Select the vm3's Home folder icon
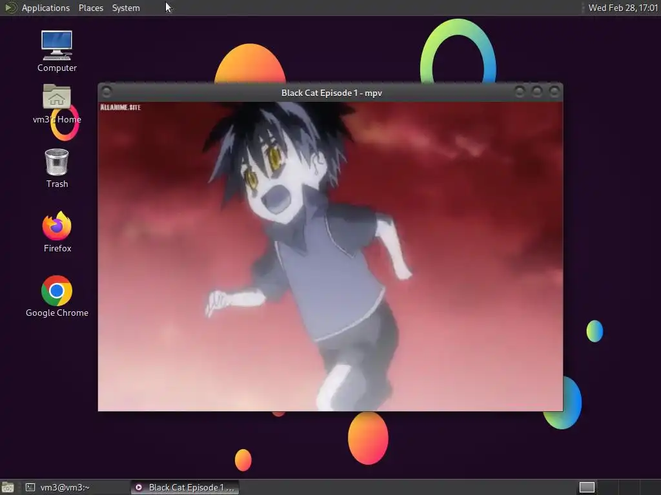 [x=57, y=104]
